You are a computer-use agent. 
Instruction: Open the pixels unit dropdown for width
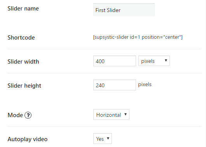click(154, 61)
